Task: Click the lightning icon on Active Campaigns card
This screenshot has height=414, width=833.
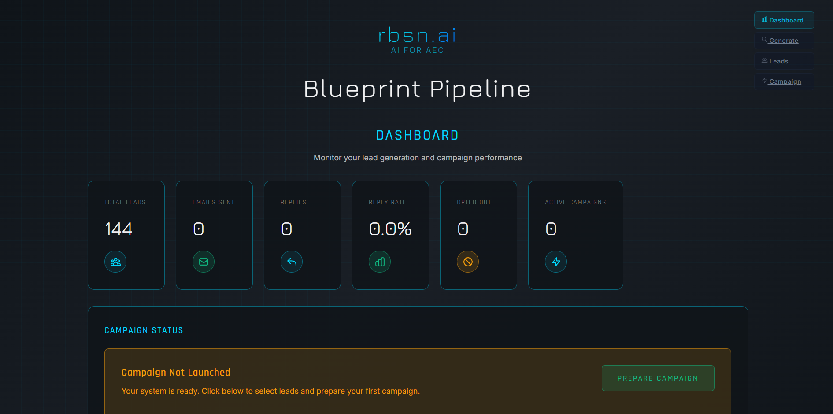Action: click(555, 261)
